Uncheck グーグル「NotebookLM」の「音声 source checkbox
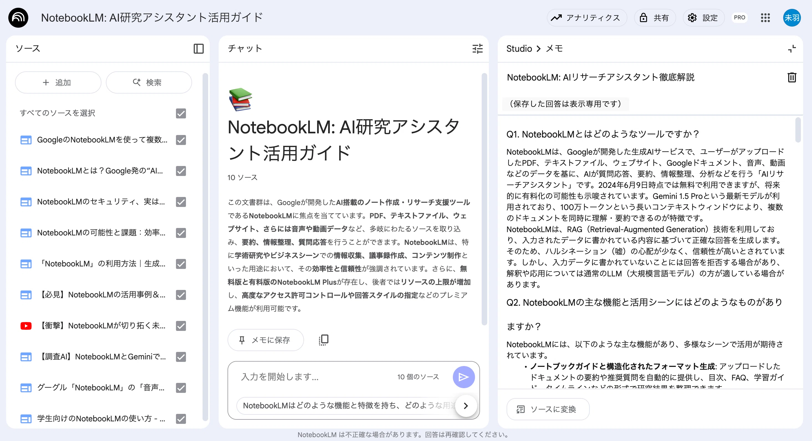Image resolution: width=812 pixels, height=441 pixels. pyautogui.click(x=181, y=388)
